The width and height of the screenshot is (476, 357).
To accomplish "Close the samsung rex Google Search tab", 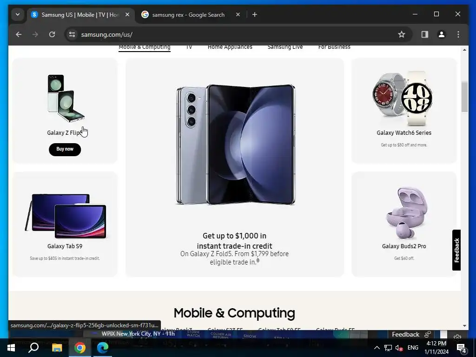I will click(238, 14).
